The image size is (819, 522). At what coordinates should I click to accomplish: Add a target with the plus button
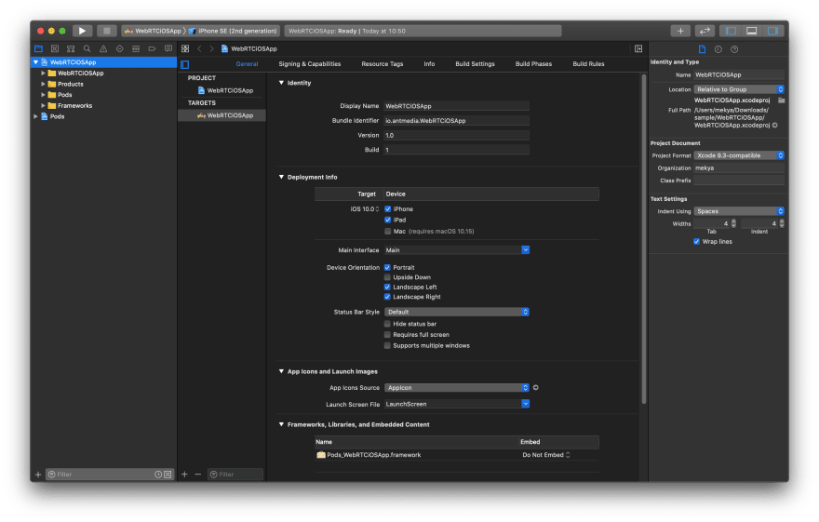tap(184, 474)
